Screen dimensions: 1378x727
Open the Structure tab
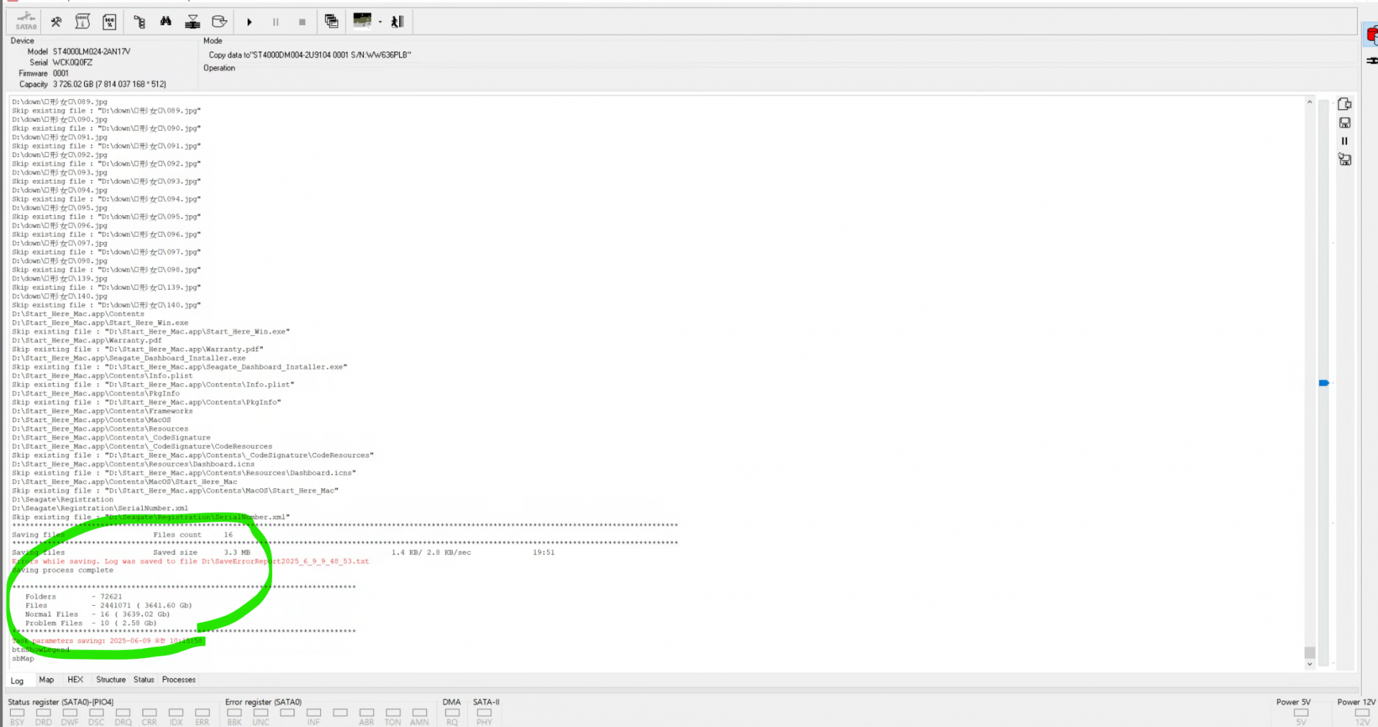point(111,680)
